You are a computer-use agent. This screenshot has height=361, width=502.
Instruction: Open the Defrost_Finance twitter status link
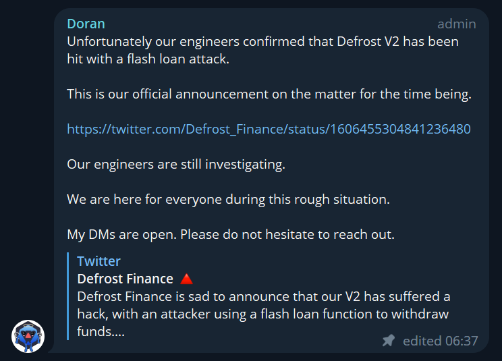point(269,129)
